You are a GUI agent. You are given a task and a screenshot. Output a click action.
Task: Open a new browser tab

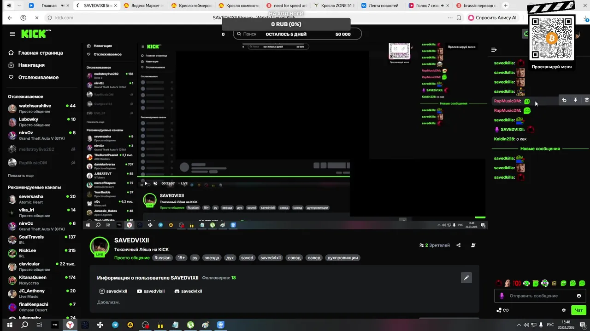506,6
